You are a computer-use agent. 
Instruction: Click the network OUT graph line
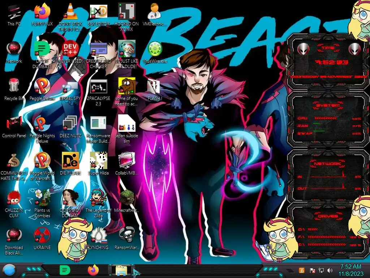coord(328,187)
